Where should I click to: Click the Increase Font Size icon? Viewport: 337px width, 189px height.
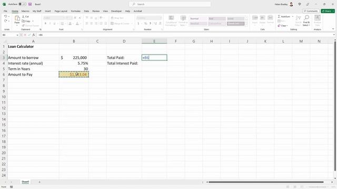tap(75, 18)
